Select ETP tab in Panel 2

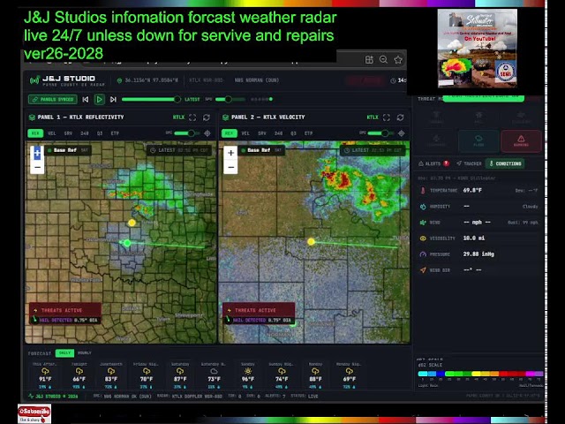pos(309,133)
